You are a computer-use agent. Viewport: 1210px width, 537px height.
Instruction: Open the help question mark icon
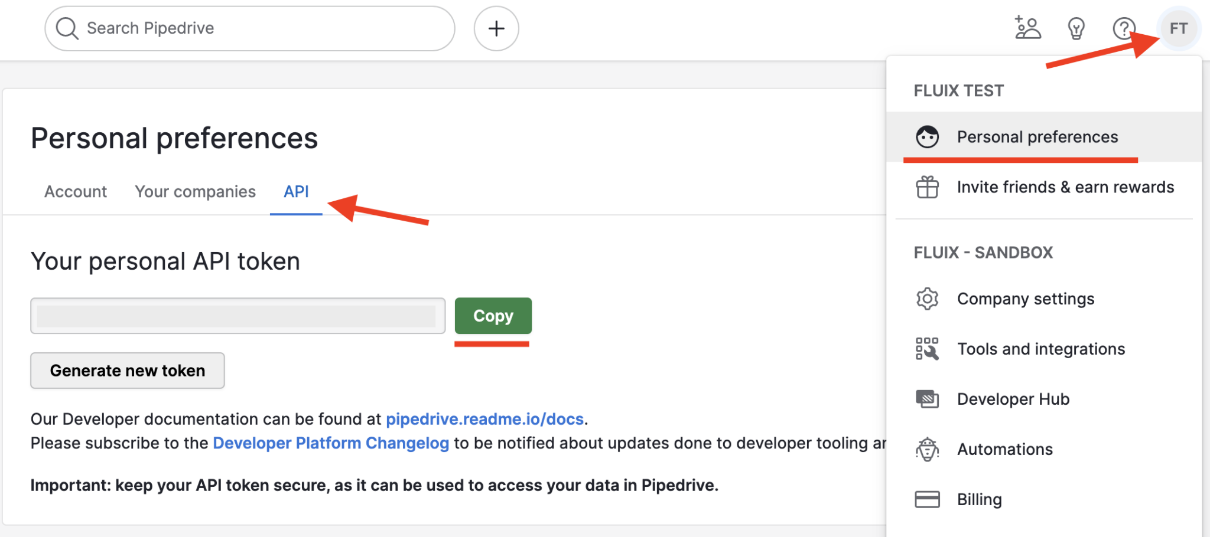point(1123,28)
